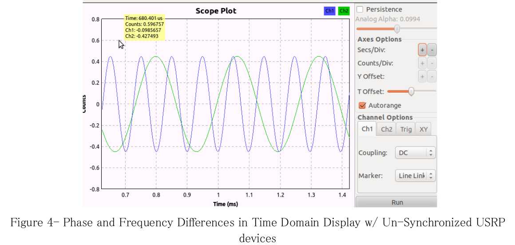515x245 pixels.
Task: Click the T Offset slider handle
Action: (411, 91)
